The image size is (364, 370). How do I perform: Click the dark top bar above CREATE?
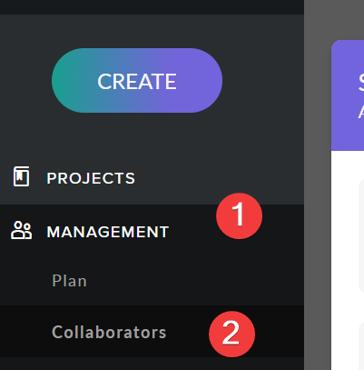click(152, 7)
